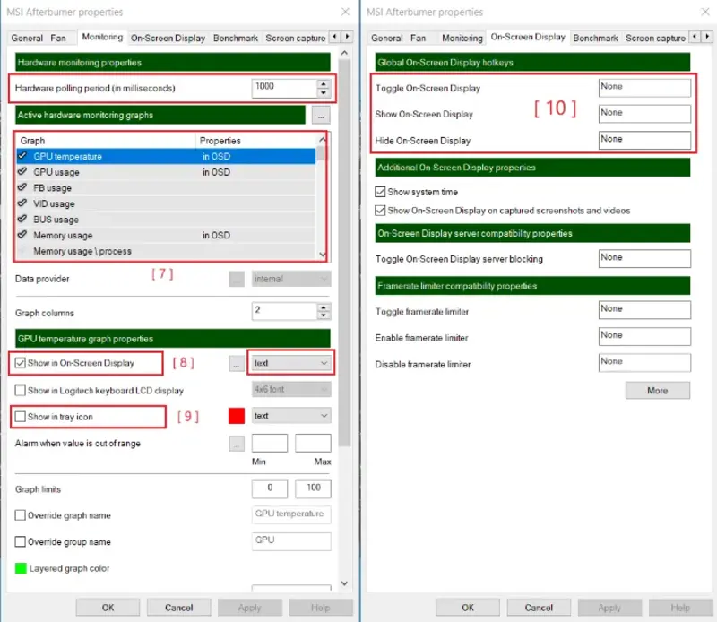Click ellipsis button next to Show in On-Screen Display
The image size is (717, 622).
pyautogui.click(x=237, y=363)
